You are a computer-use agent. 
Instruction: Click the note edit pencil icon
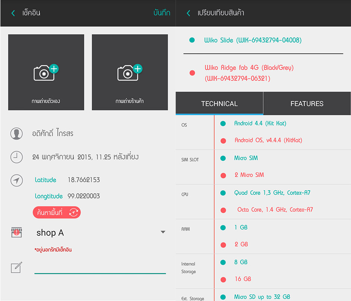tap(16, 267)
